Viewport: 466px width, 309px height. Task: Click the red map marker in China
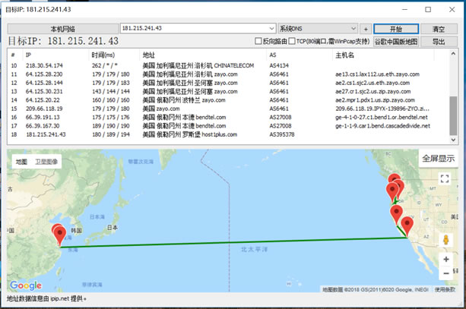tap(58, 233)
